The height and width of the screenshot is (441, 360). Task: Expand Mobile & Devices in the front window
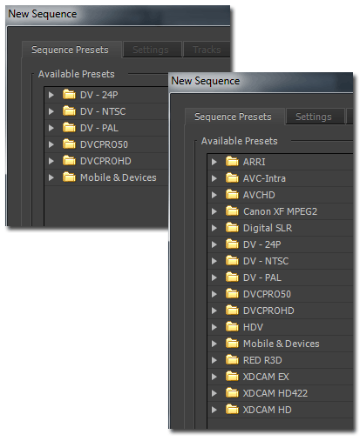coord(214,344)
